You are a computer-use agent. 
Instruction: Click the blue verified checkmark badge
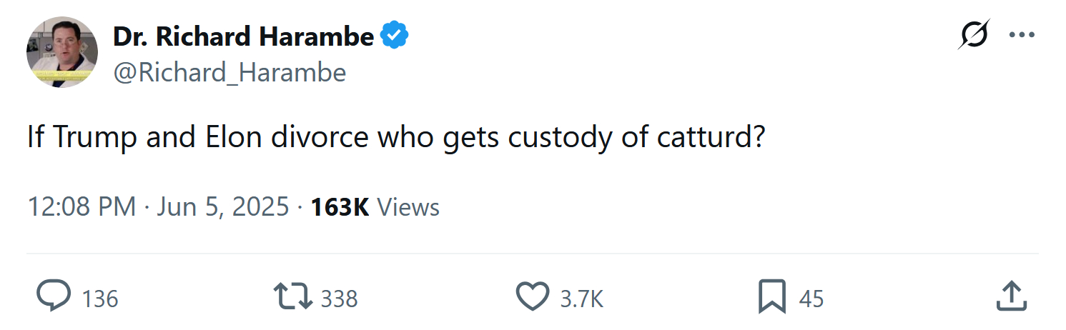click(x=394, y=36)
